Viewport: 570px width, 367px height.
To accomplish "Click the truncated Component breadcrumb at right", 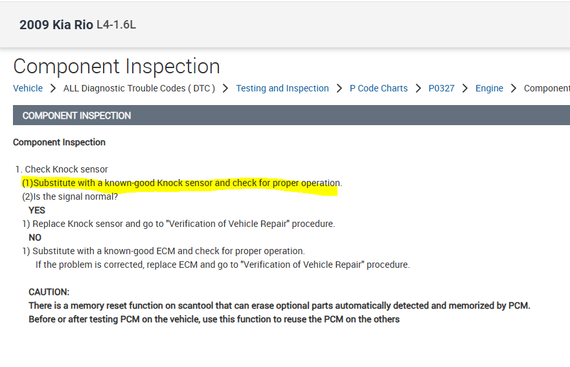I will pos(547,88).
